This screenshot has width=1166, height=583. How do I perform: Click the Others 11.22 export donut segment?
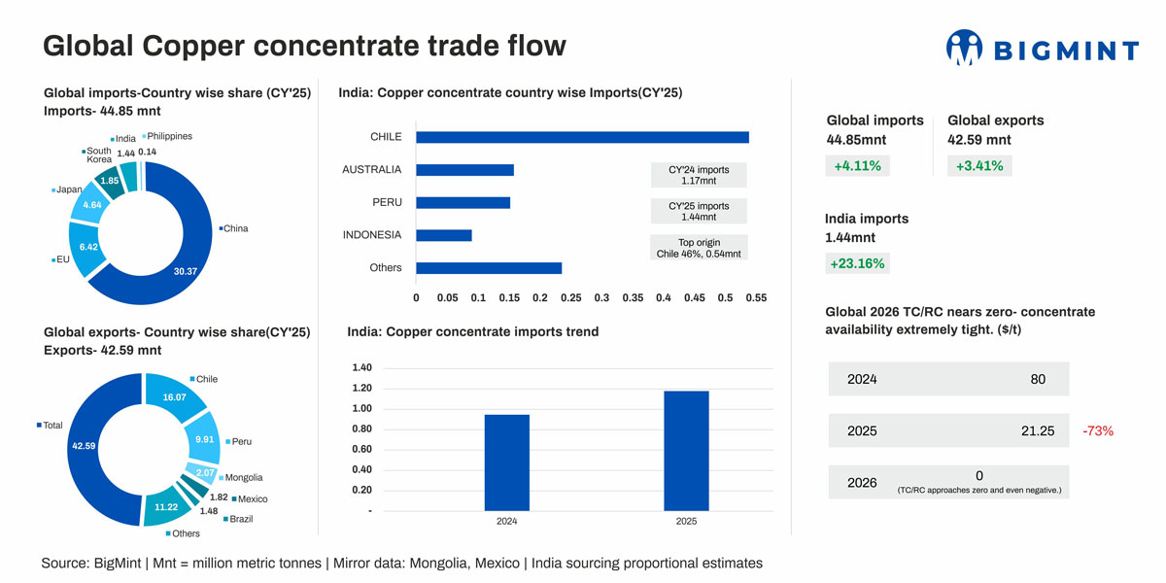159,506
